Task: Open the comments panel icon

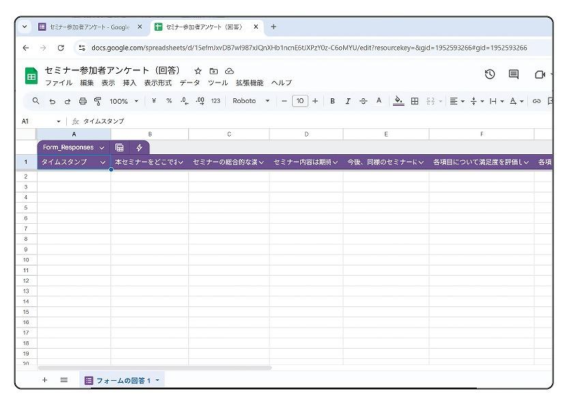Action: point(514,74)
